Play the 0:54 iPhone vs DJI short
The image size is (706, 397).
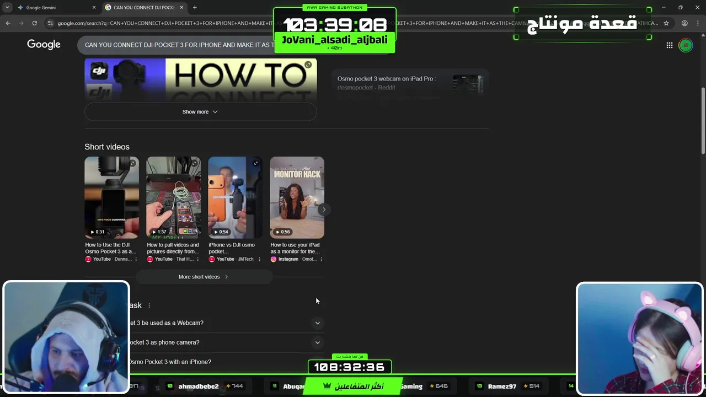[235, 197]
